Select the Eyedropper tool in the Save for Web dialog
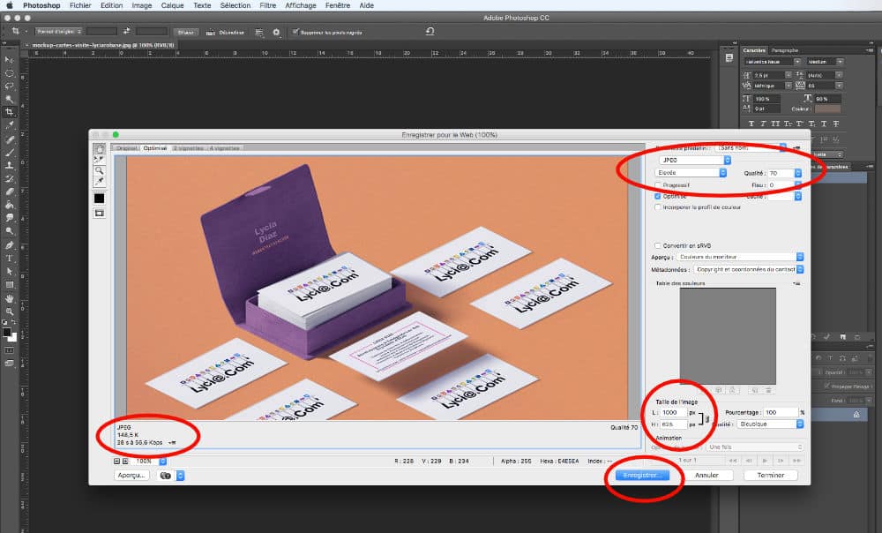This screenshot has width=882, height=533. click(x=100, y=182)
